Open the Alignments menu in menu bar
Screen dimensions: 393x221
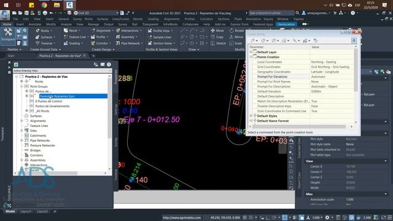tap(172, 19)
